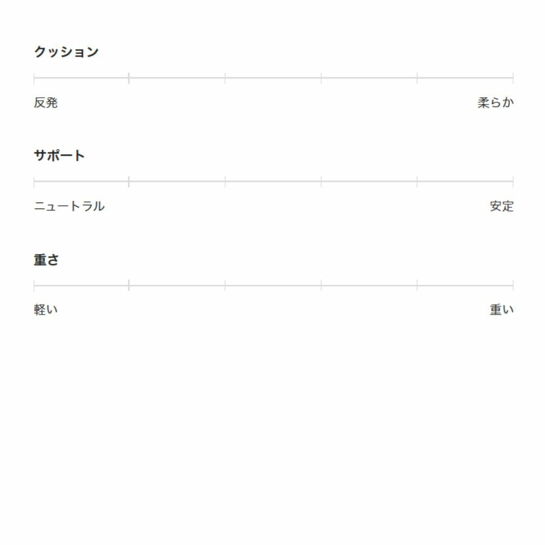This screenshot has height=545, width=545.
Task: Click the fourth tick on サポート scale
Action: coord(321,182)
